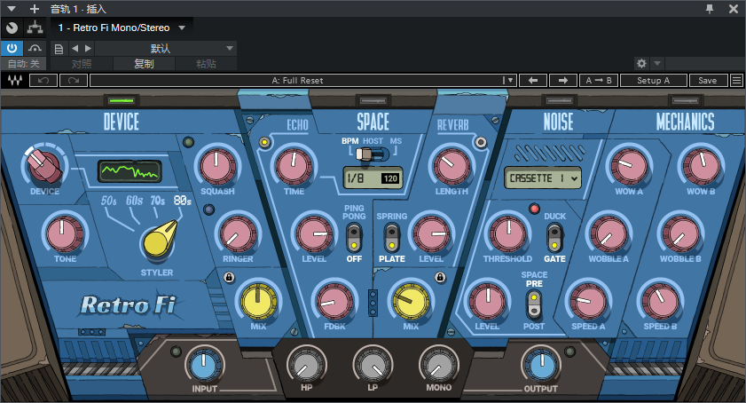The height and width of the screenshot is (403, 746).
Task: Flip the Ping Pong switch
Action: tap(354, 238)
